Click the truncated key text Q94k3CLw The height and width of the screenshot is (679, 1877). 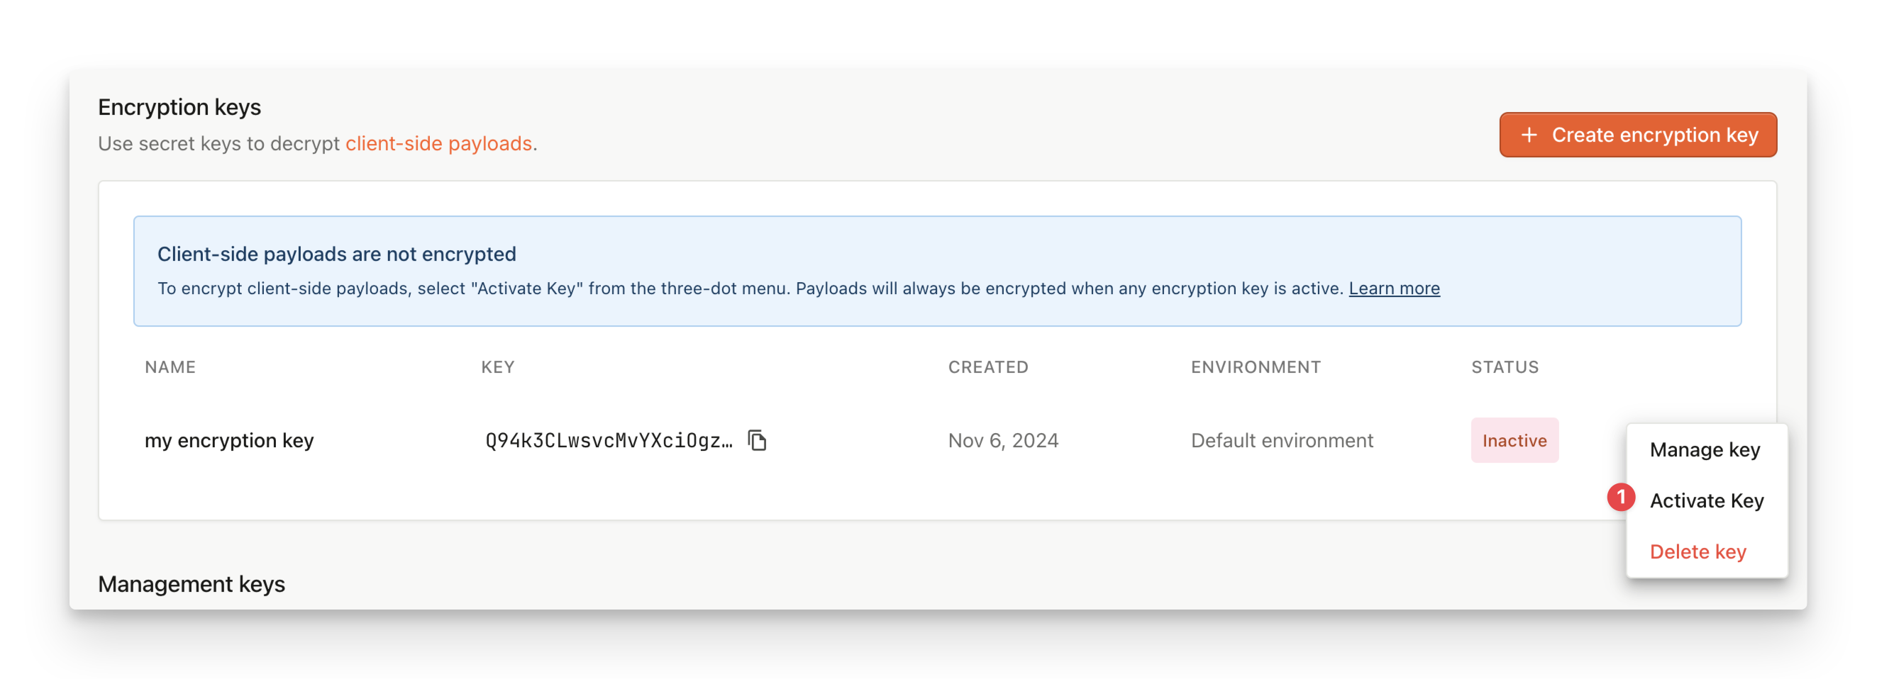point(609,440)
